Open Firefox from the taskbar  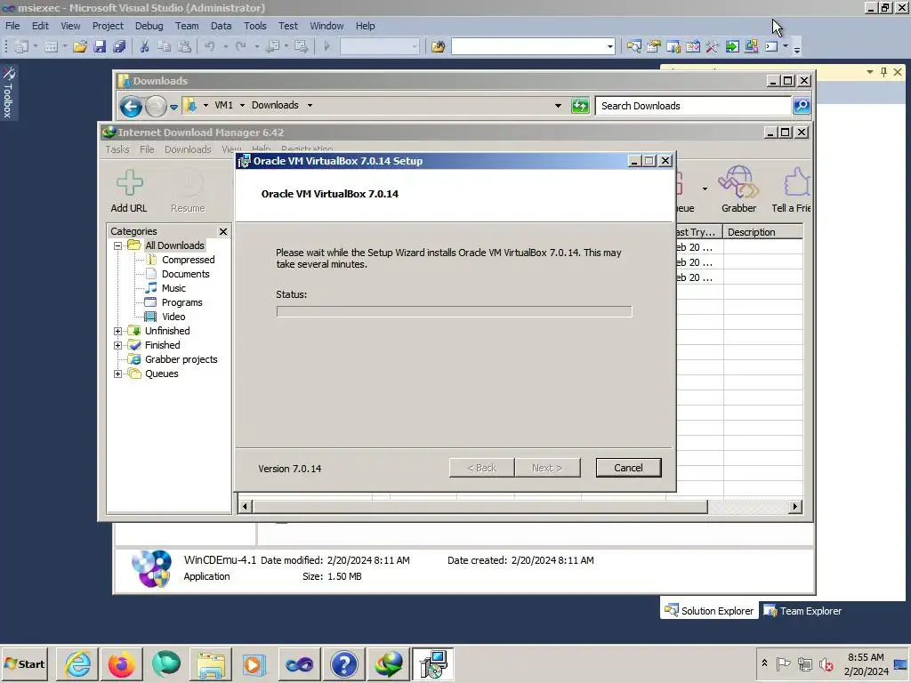(x=121, y=663)
